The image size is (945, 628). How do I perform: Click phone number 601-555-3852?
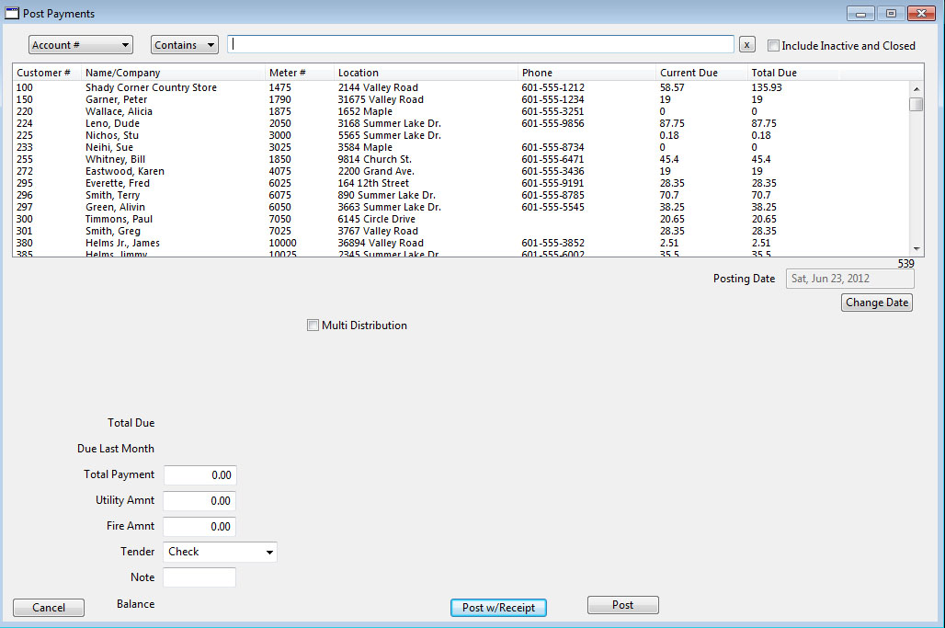pyautogui.click(x=552, y=244)
